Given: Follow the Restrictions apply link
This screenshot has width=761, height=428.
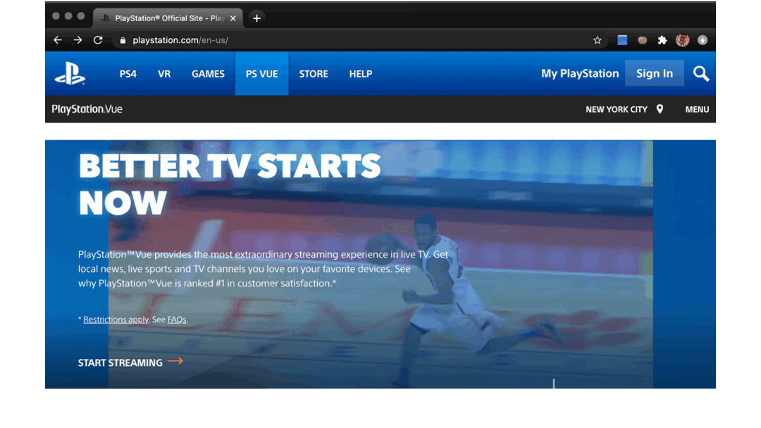Looking at the screenshot, I should [116, 320].
